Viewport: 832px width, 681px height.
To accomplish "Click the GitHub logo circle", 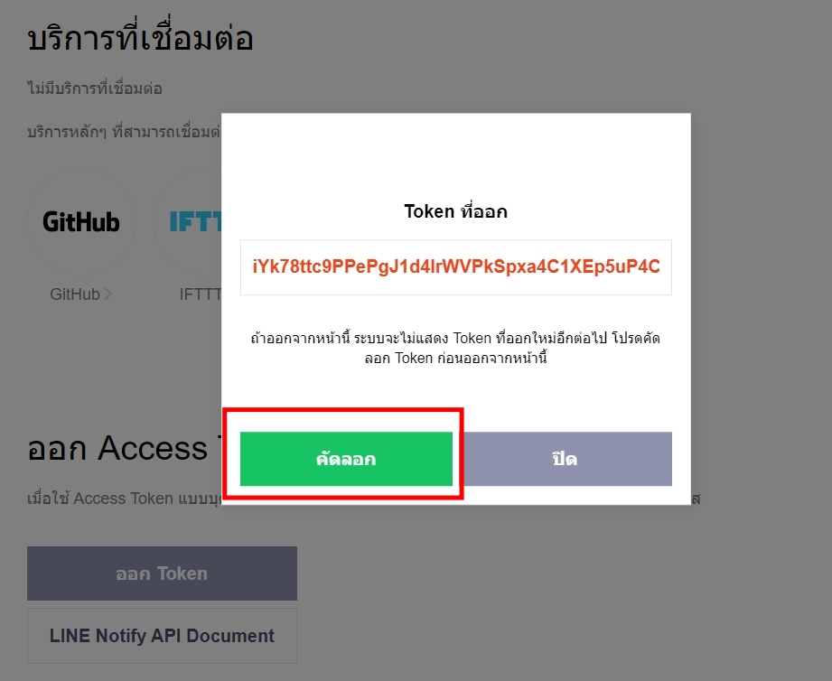I will pos(81,221).
